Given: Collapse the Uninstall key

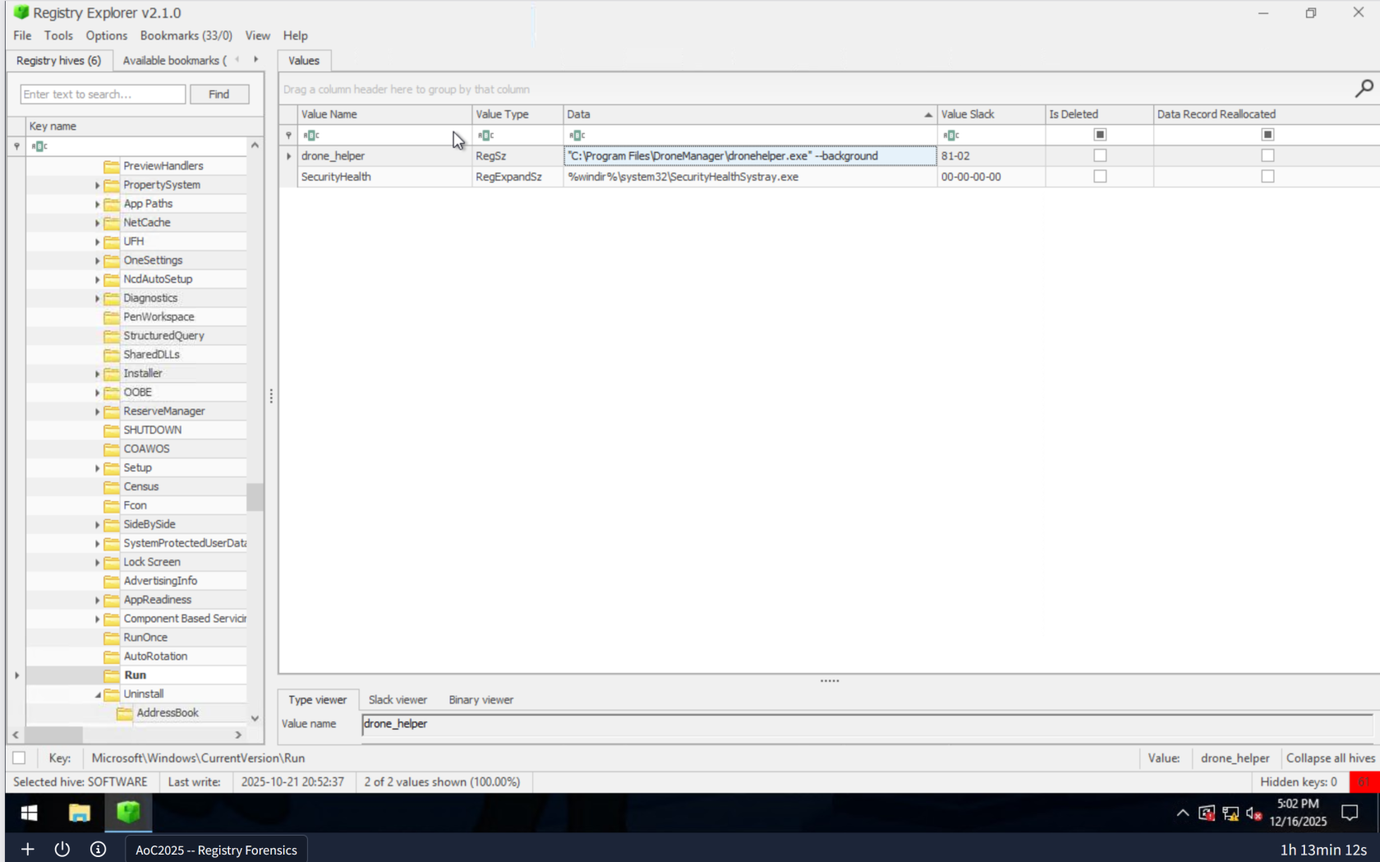Looking at the screenshot, I should (98, 694).
